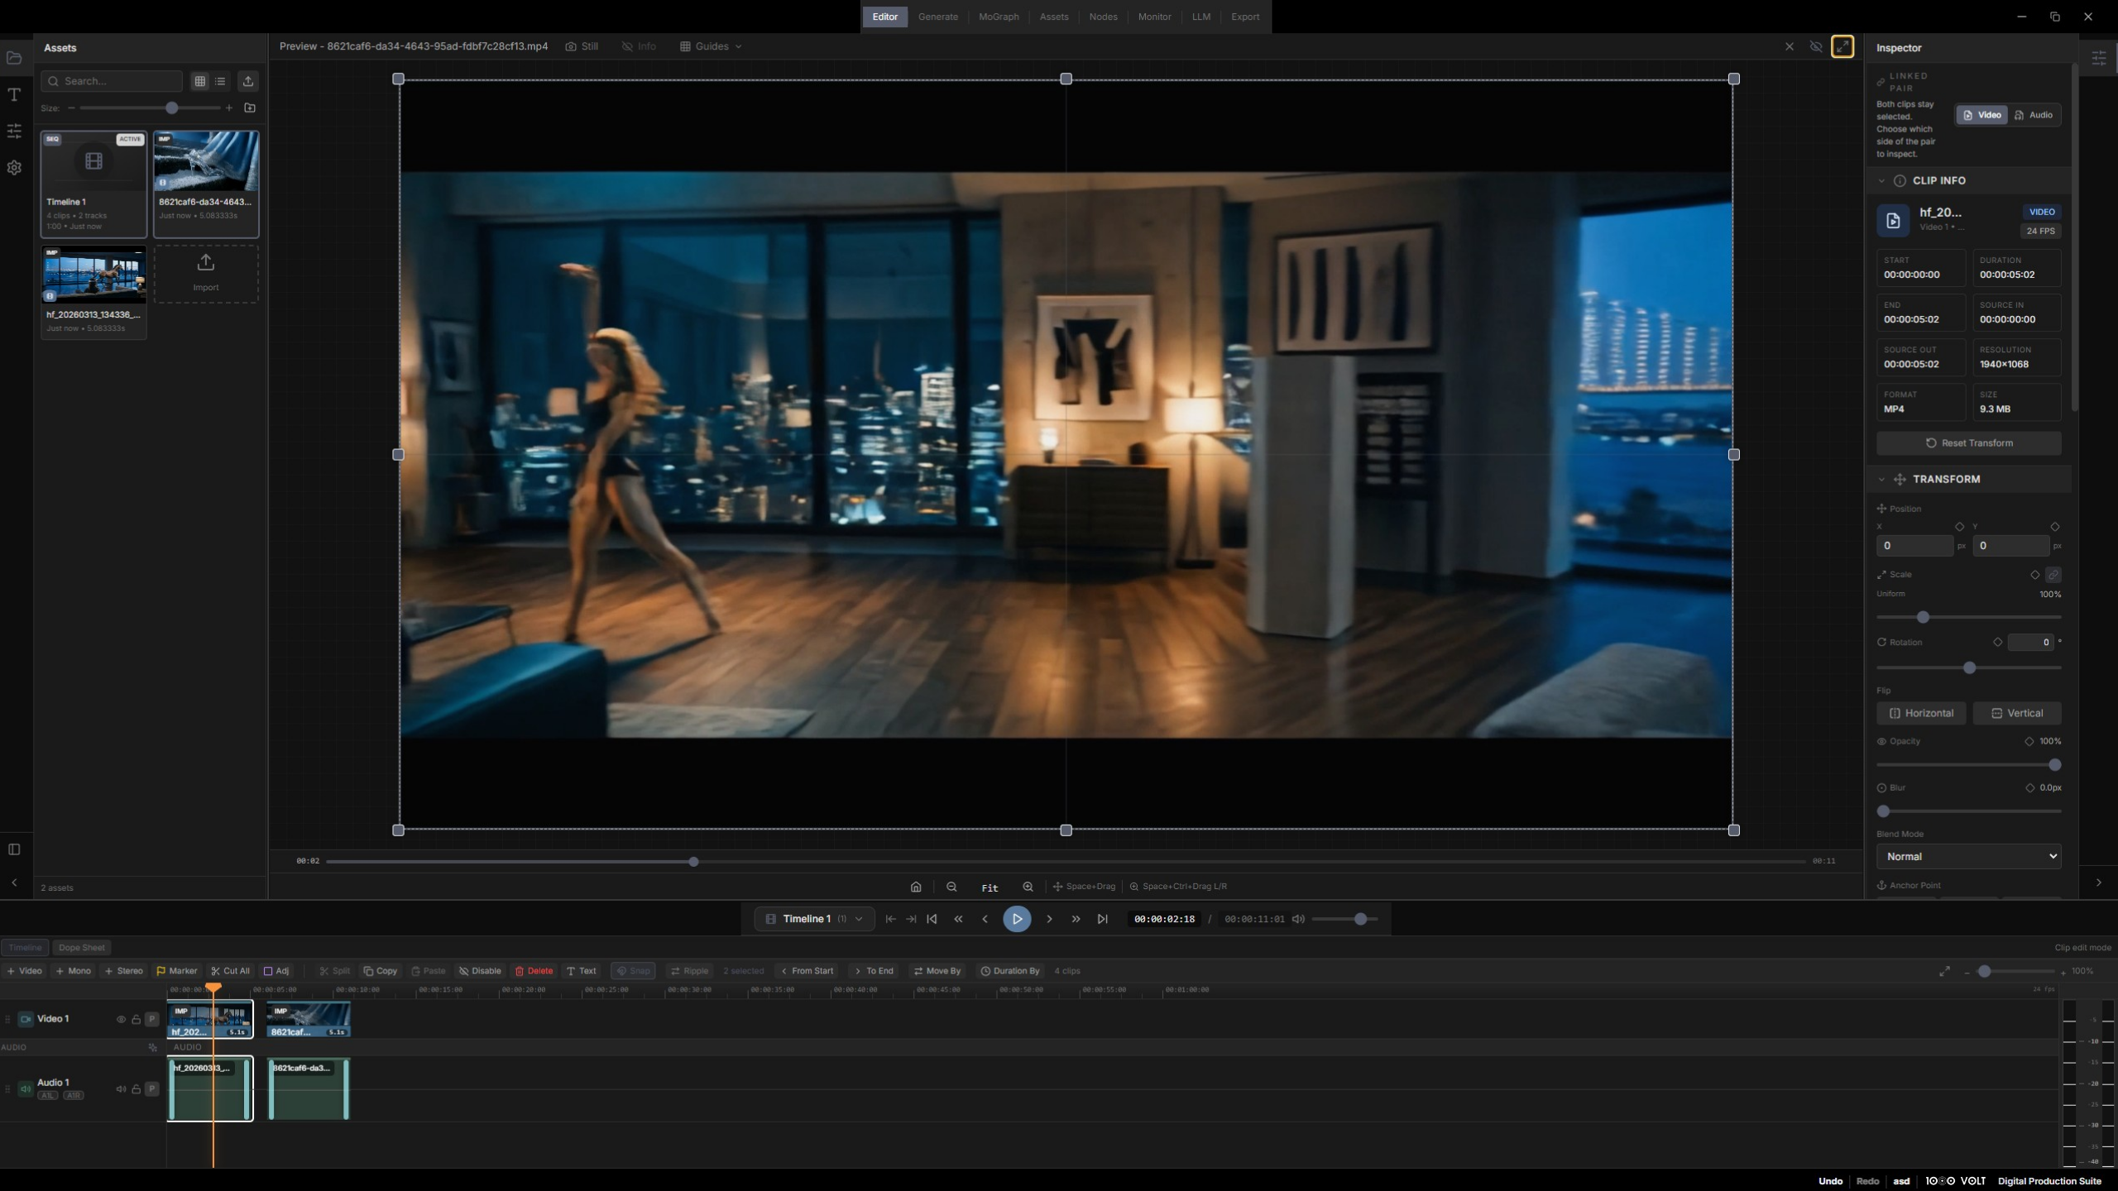Select the Text tool in the left sidebar
The height and width of the screenshot is (1191, 2118).
pos(14,94)
